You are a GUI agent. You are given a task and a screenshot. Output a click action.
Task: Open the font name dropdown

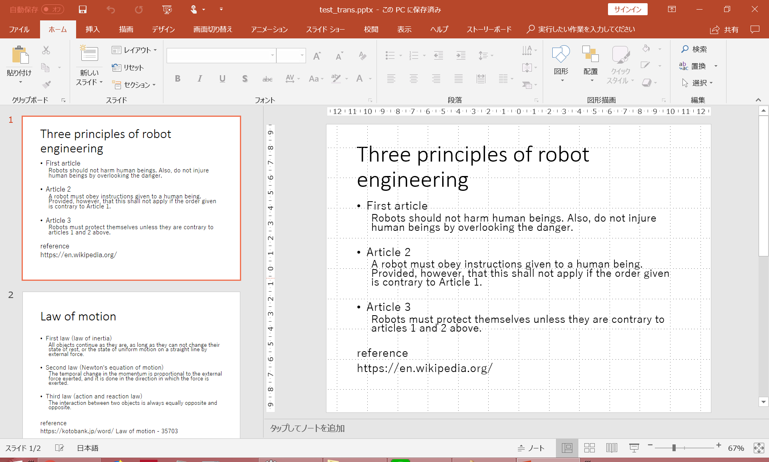coord(272,55)
